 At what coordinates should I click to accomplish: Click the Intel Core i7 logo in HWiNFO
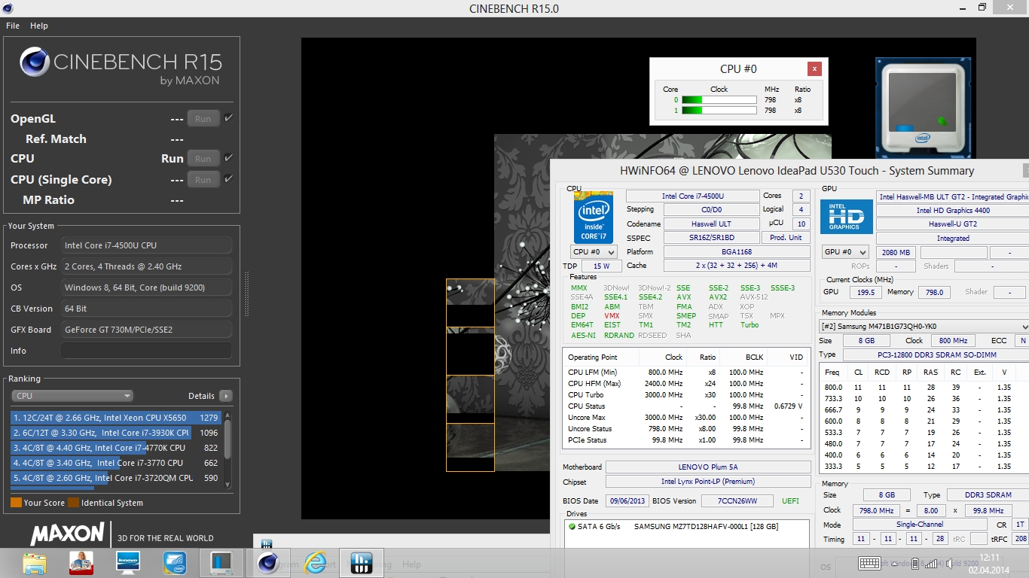click(x=593, y=218)
